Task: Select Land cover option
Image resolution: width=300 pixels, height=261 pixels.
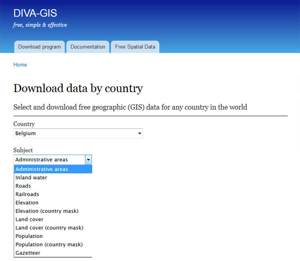Action: click(53, 219)
